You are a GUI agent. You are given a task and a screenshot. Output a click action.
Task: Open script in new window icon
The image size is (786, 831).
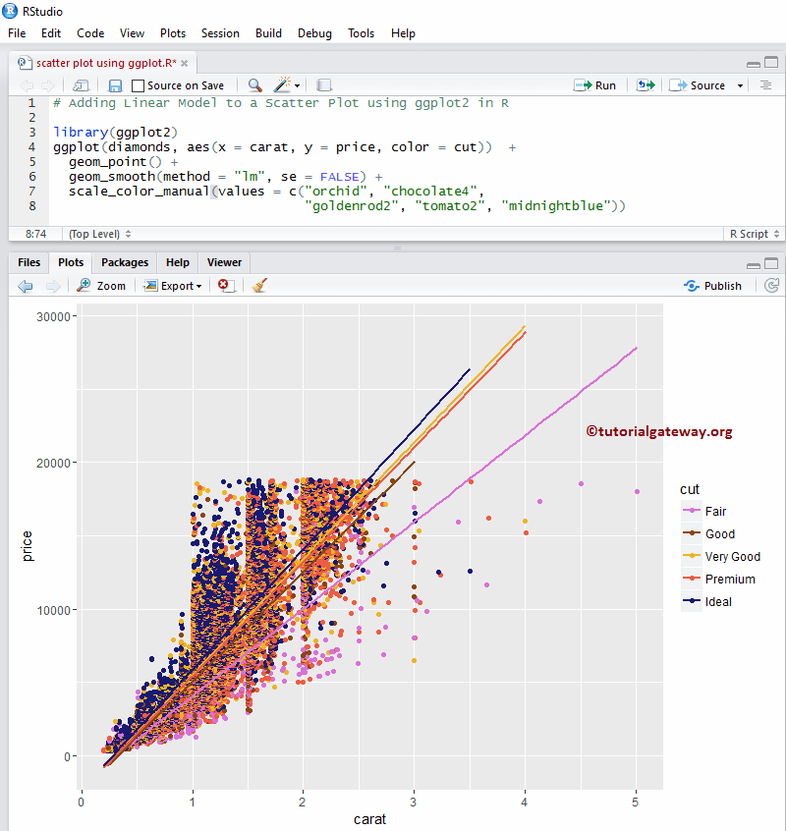(x=82, y=84)
